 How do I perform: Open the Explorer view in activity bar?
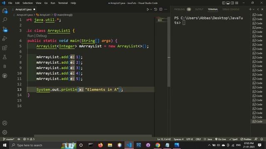click(5, 11)
